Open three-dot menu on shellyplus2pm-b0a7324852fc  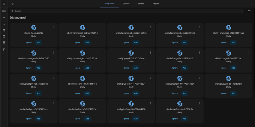102,103
